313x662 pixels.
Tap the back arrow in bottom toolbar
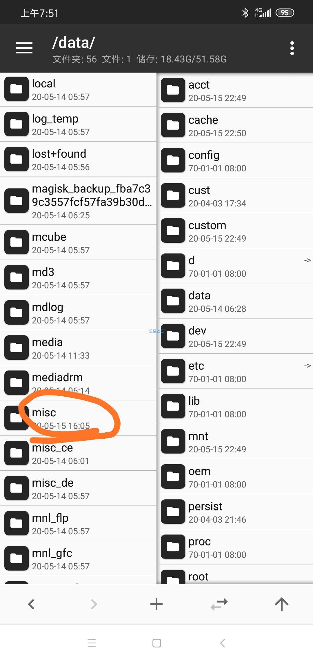click(x=31, y=604)
